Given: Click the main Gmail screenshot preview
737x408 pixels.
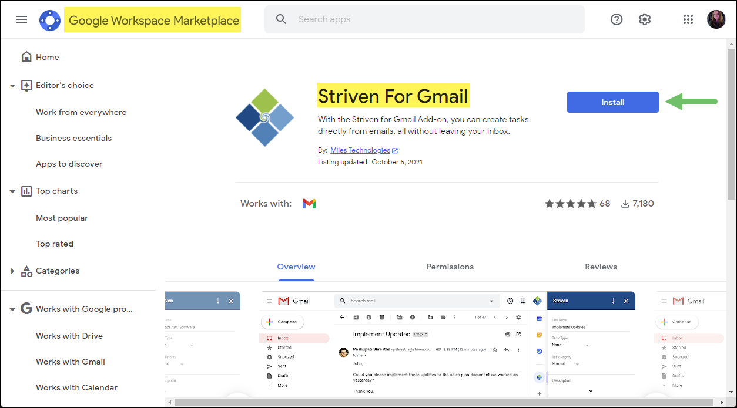Looking at the screenshot, I should click(x=448, y=344).
